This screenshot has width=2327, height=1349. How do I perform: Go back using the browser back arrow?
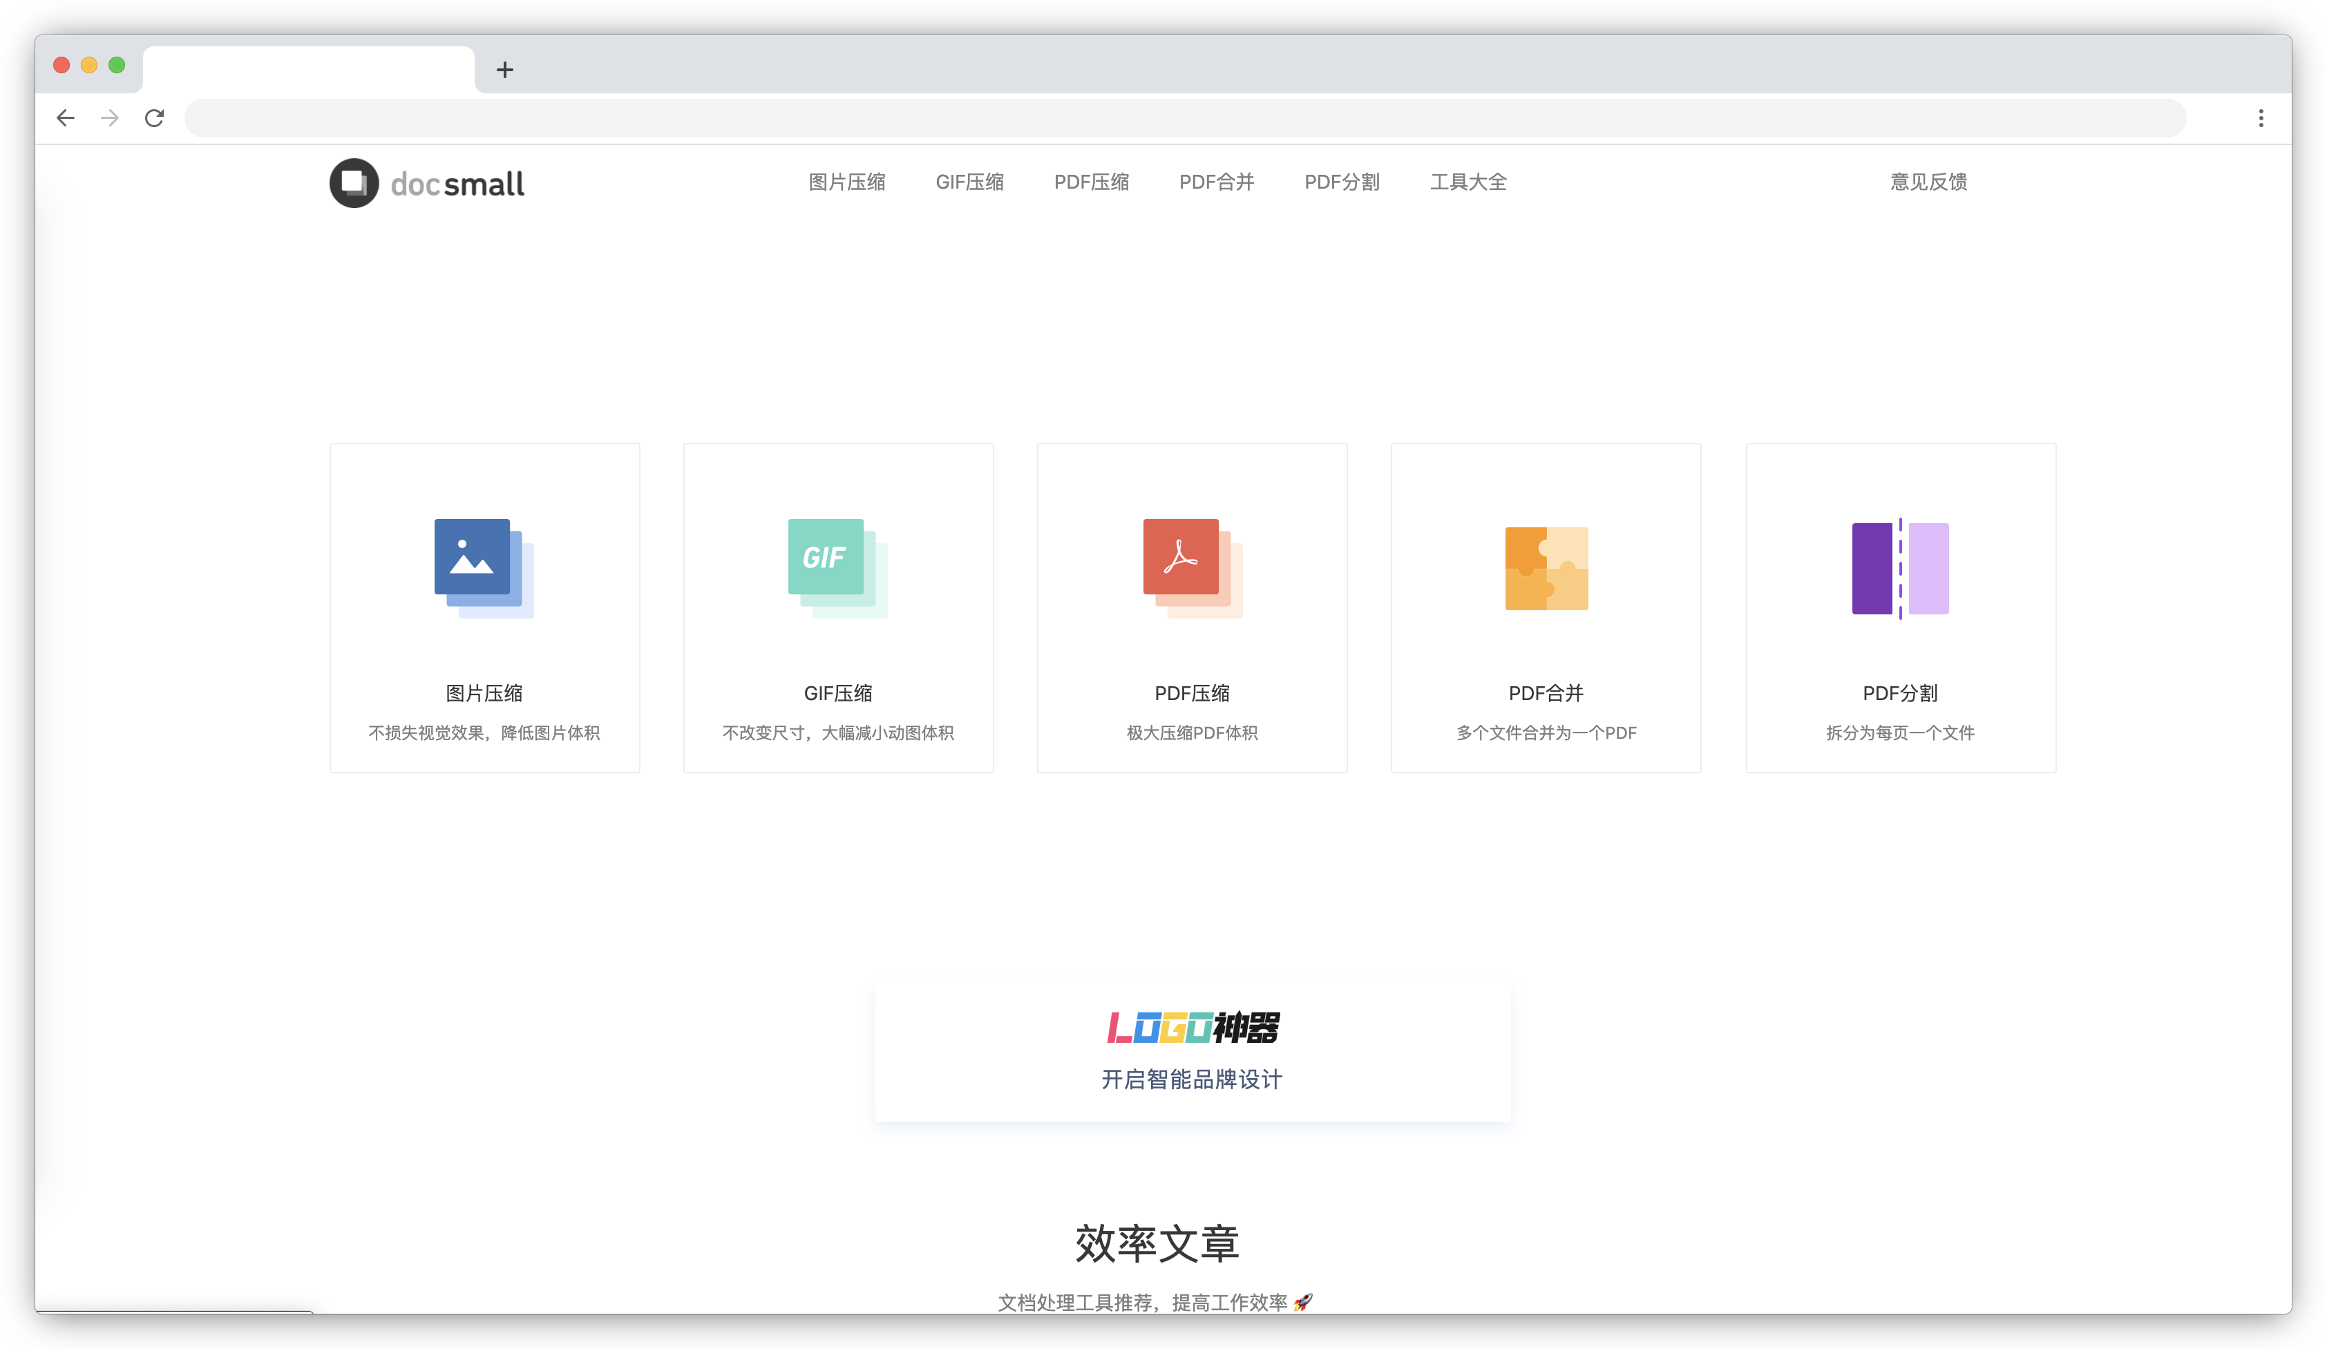[66, 118]
